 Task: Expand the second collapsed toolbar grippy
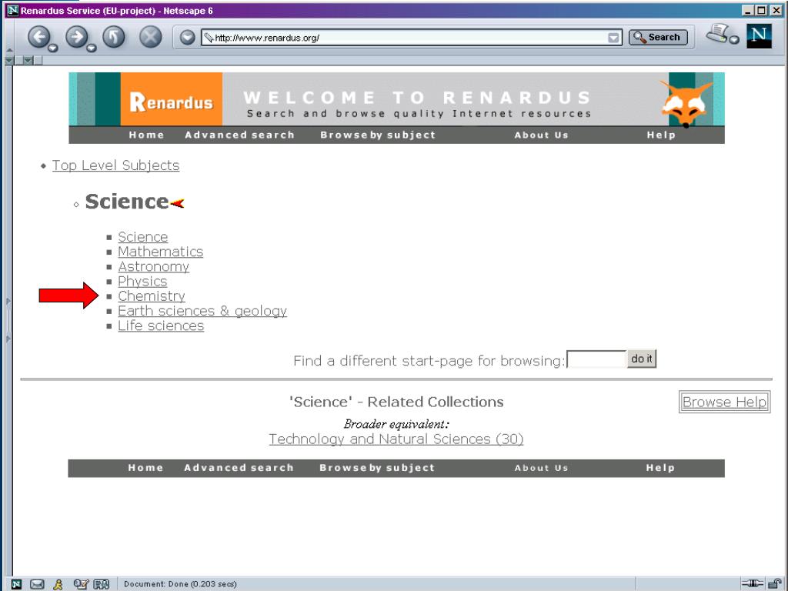[x=28, y=60]
